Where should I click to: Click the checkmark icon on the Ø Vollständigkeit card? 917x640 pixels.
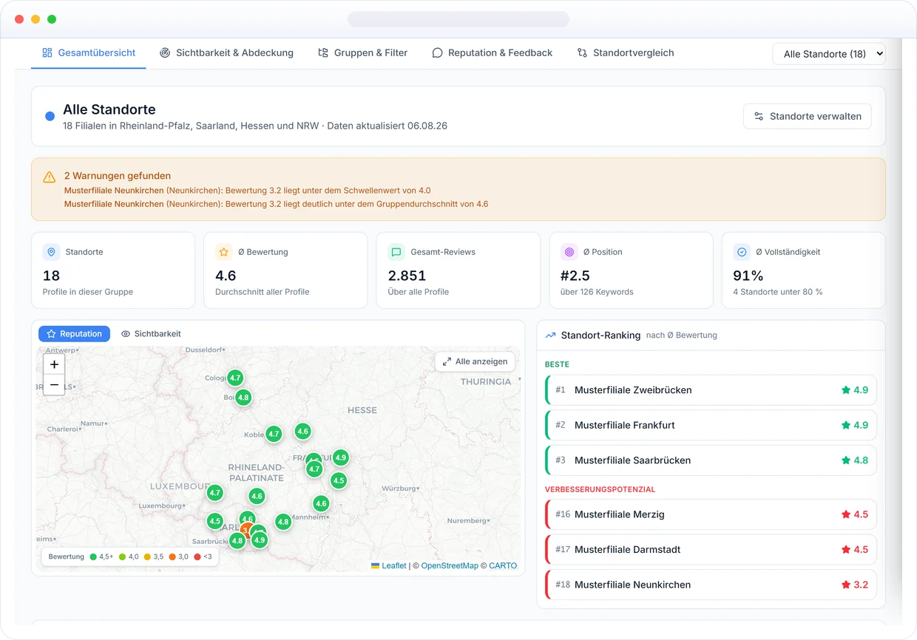[742, 252]
